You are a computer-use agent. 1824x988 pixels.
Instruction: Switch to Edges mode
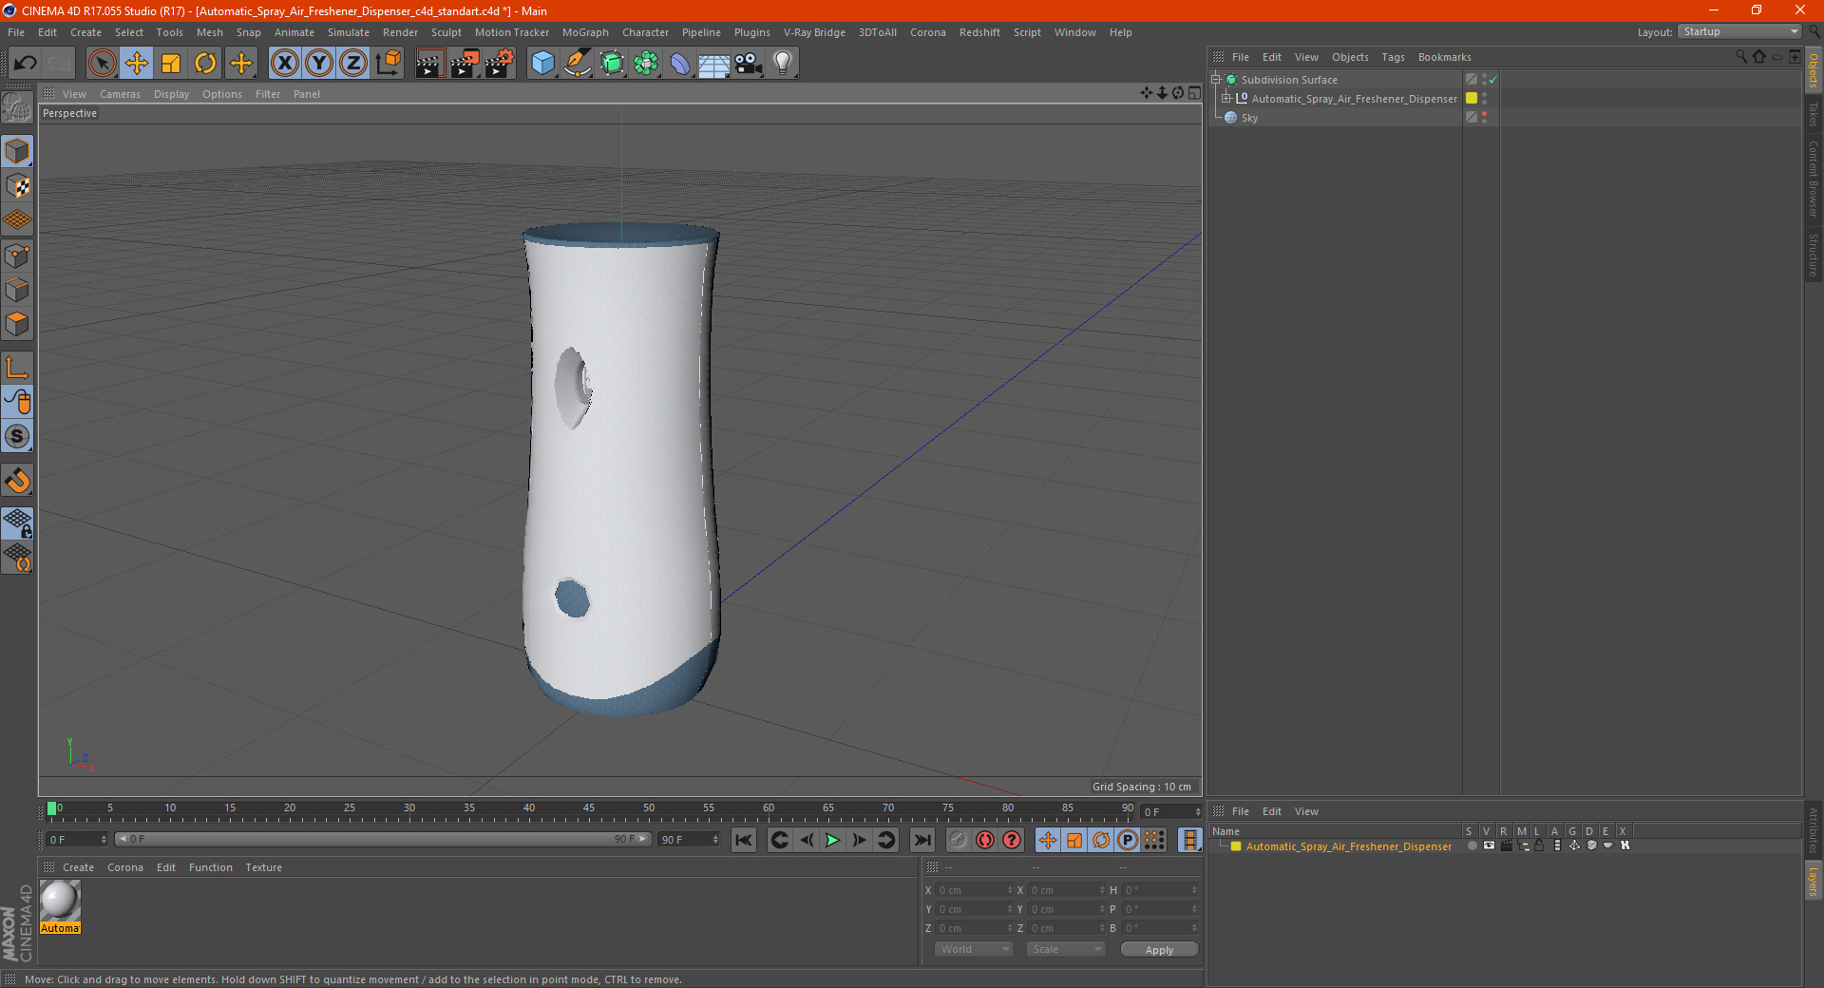coord(17,290)
